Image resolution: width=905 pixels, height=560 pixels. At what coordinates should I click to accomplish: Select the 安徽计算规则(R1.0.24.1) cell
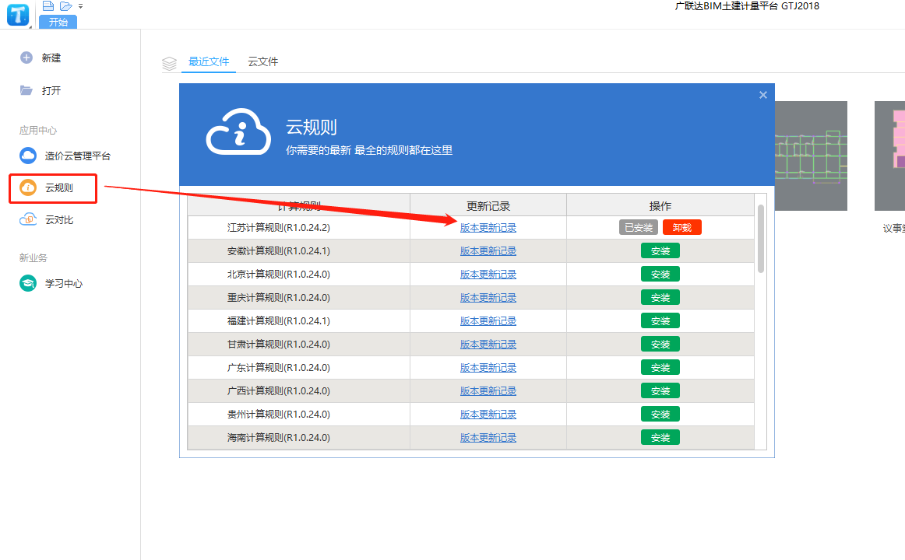point(299,251)
